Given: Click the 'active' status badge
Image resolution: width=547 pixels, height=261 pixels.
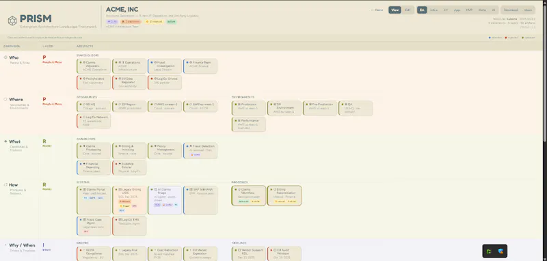Looking at the screenshot, I should point(172,22).
